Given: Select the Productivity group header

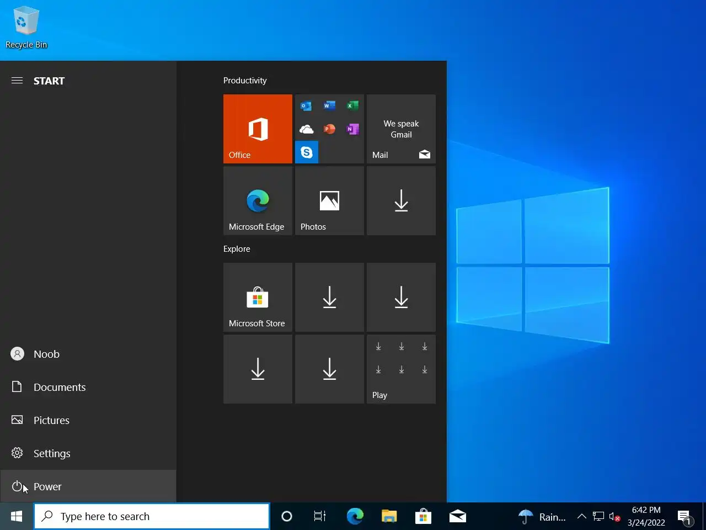Looking at the screenshot, I should tap(245, 81).
